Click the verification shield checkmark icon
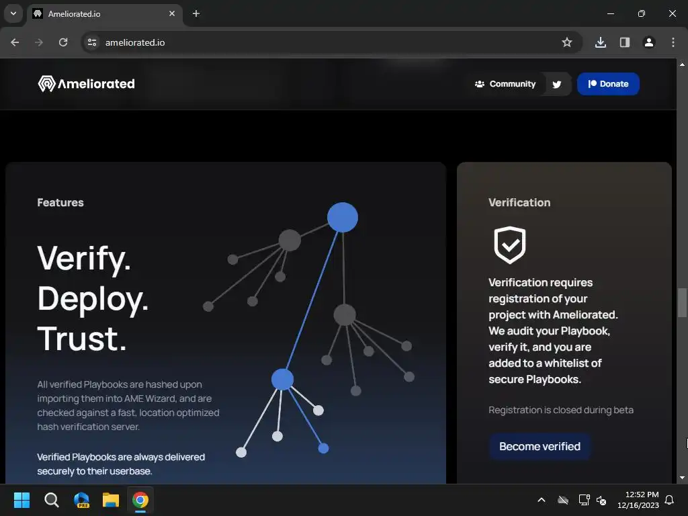The image size is (688, 516). 510,245
